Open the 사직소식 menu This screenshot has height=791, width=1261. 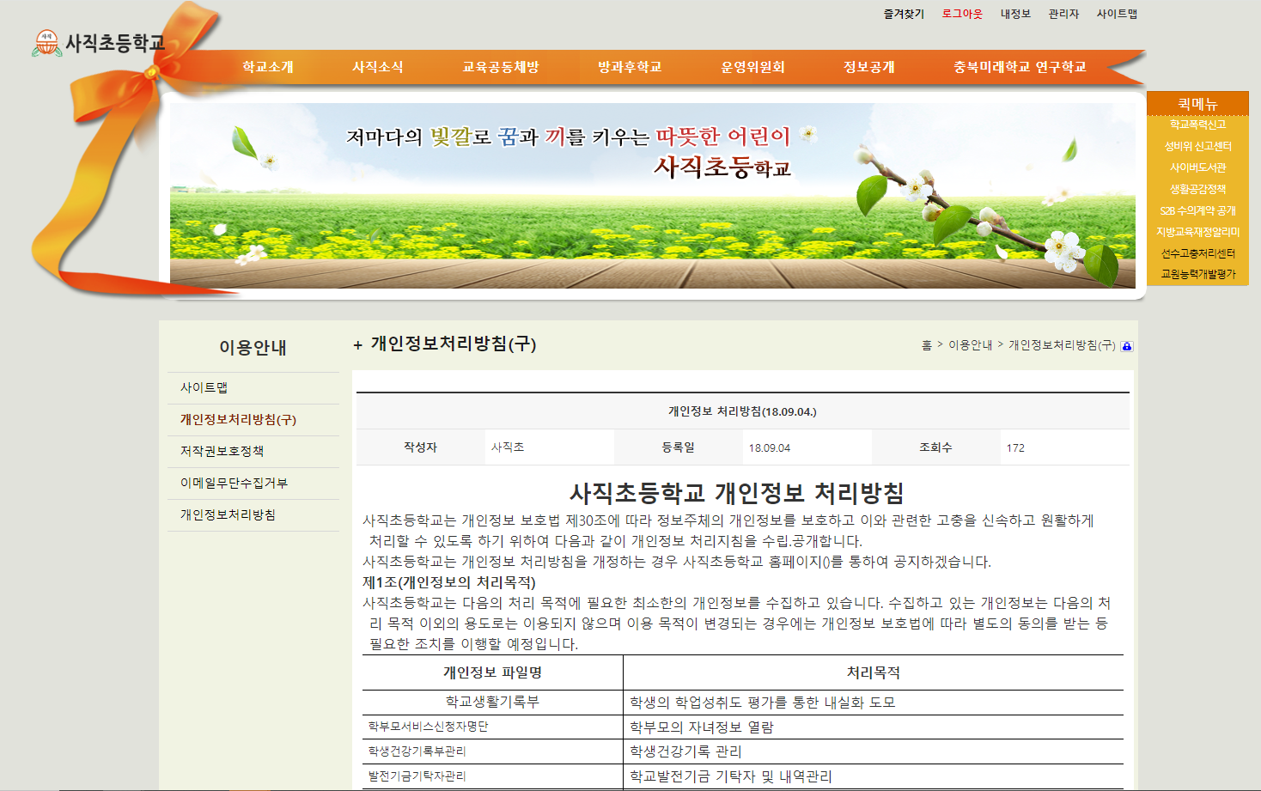378,67
